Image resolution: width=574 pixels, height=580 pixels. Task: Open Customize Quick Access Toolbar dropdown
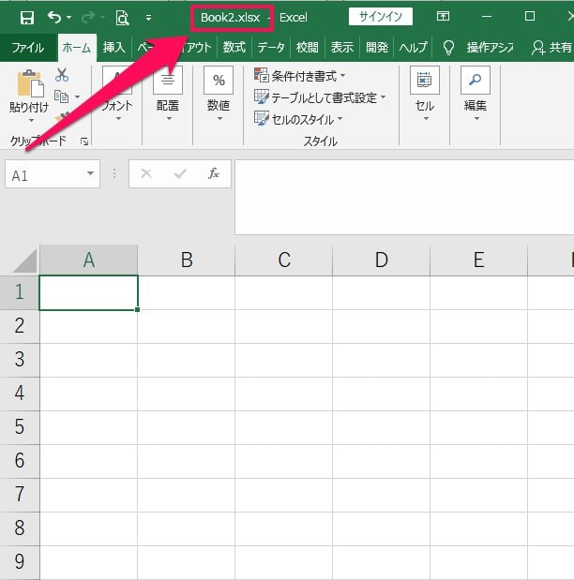click(x=148, y=18)
